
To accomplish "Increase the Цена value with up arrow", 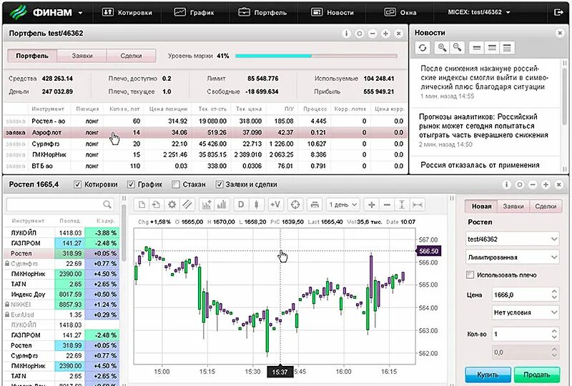I will coord(554,292).
